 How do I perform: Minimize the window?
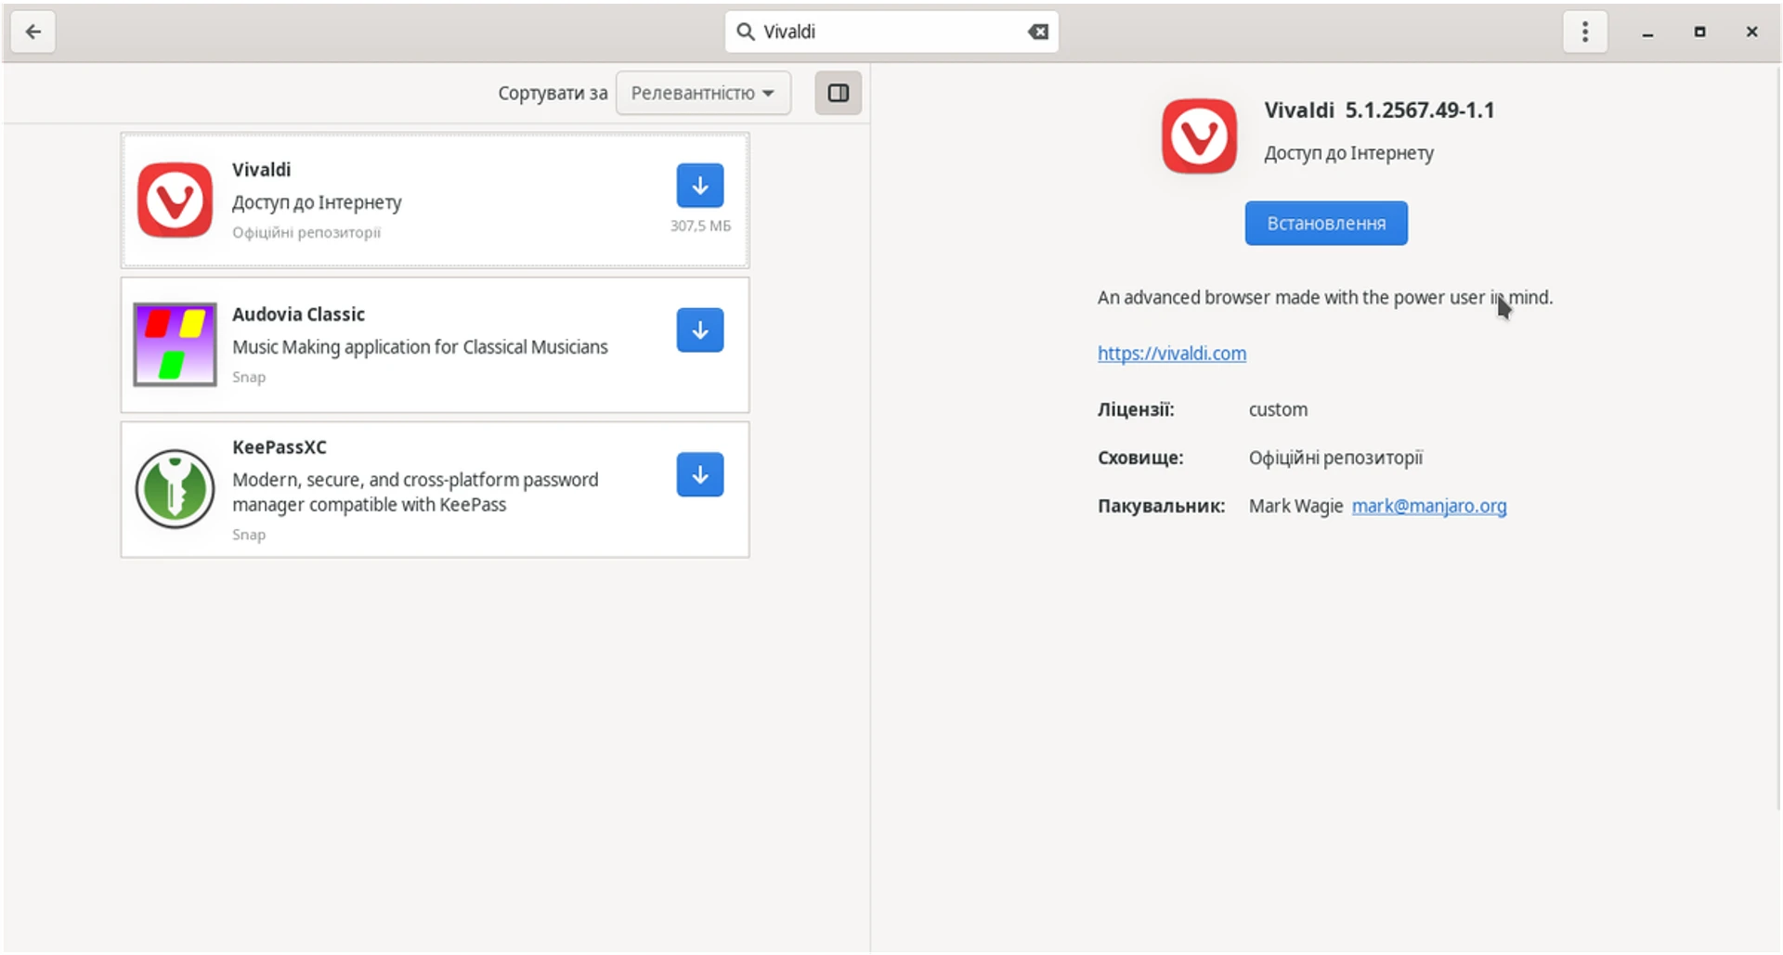[x=1647, y=32]
